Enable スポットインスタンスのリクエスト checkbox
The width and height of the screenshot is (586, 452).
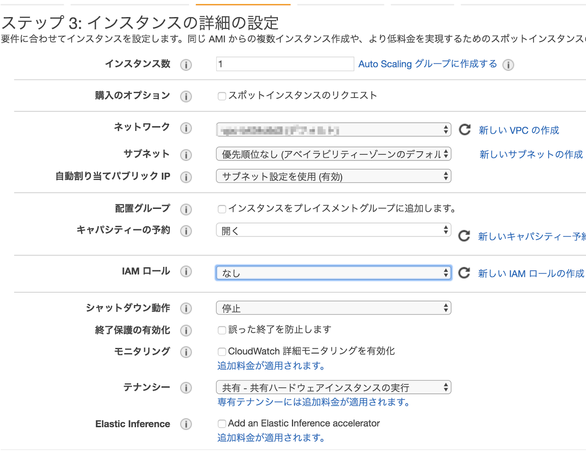pyautogui.click(x=222, y=96)
